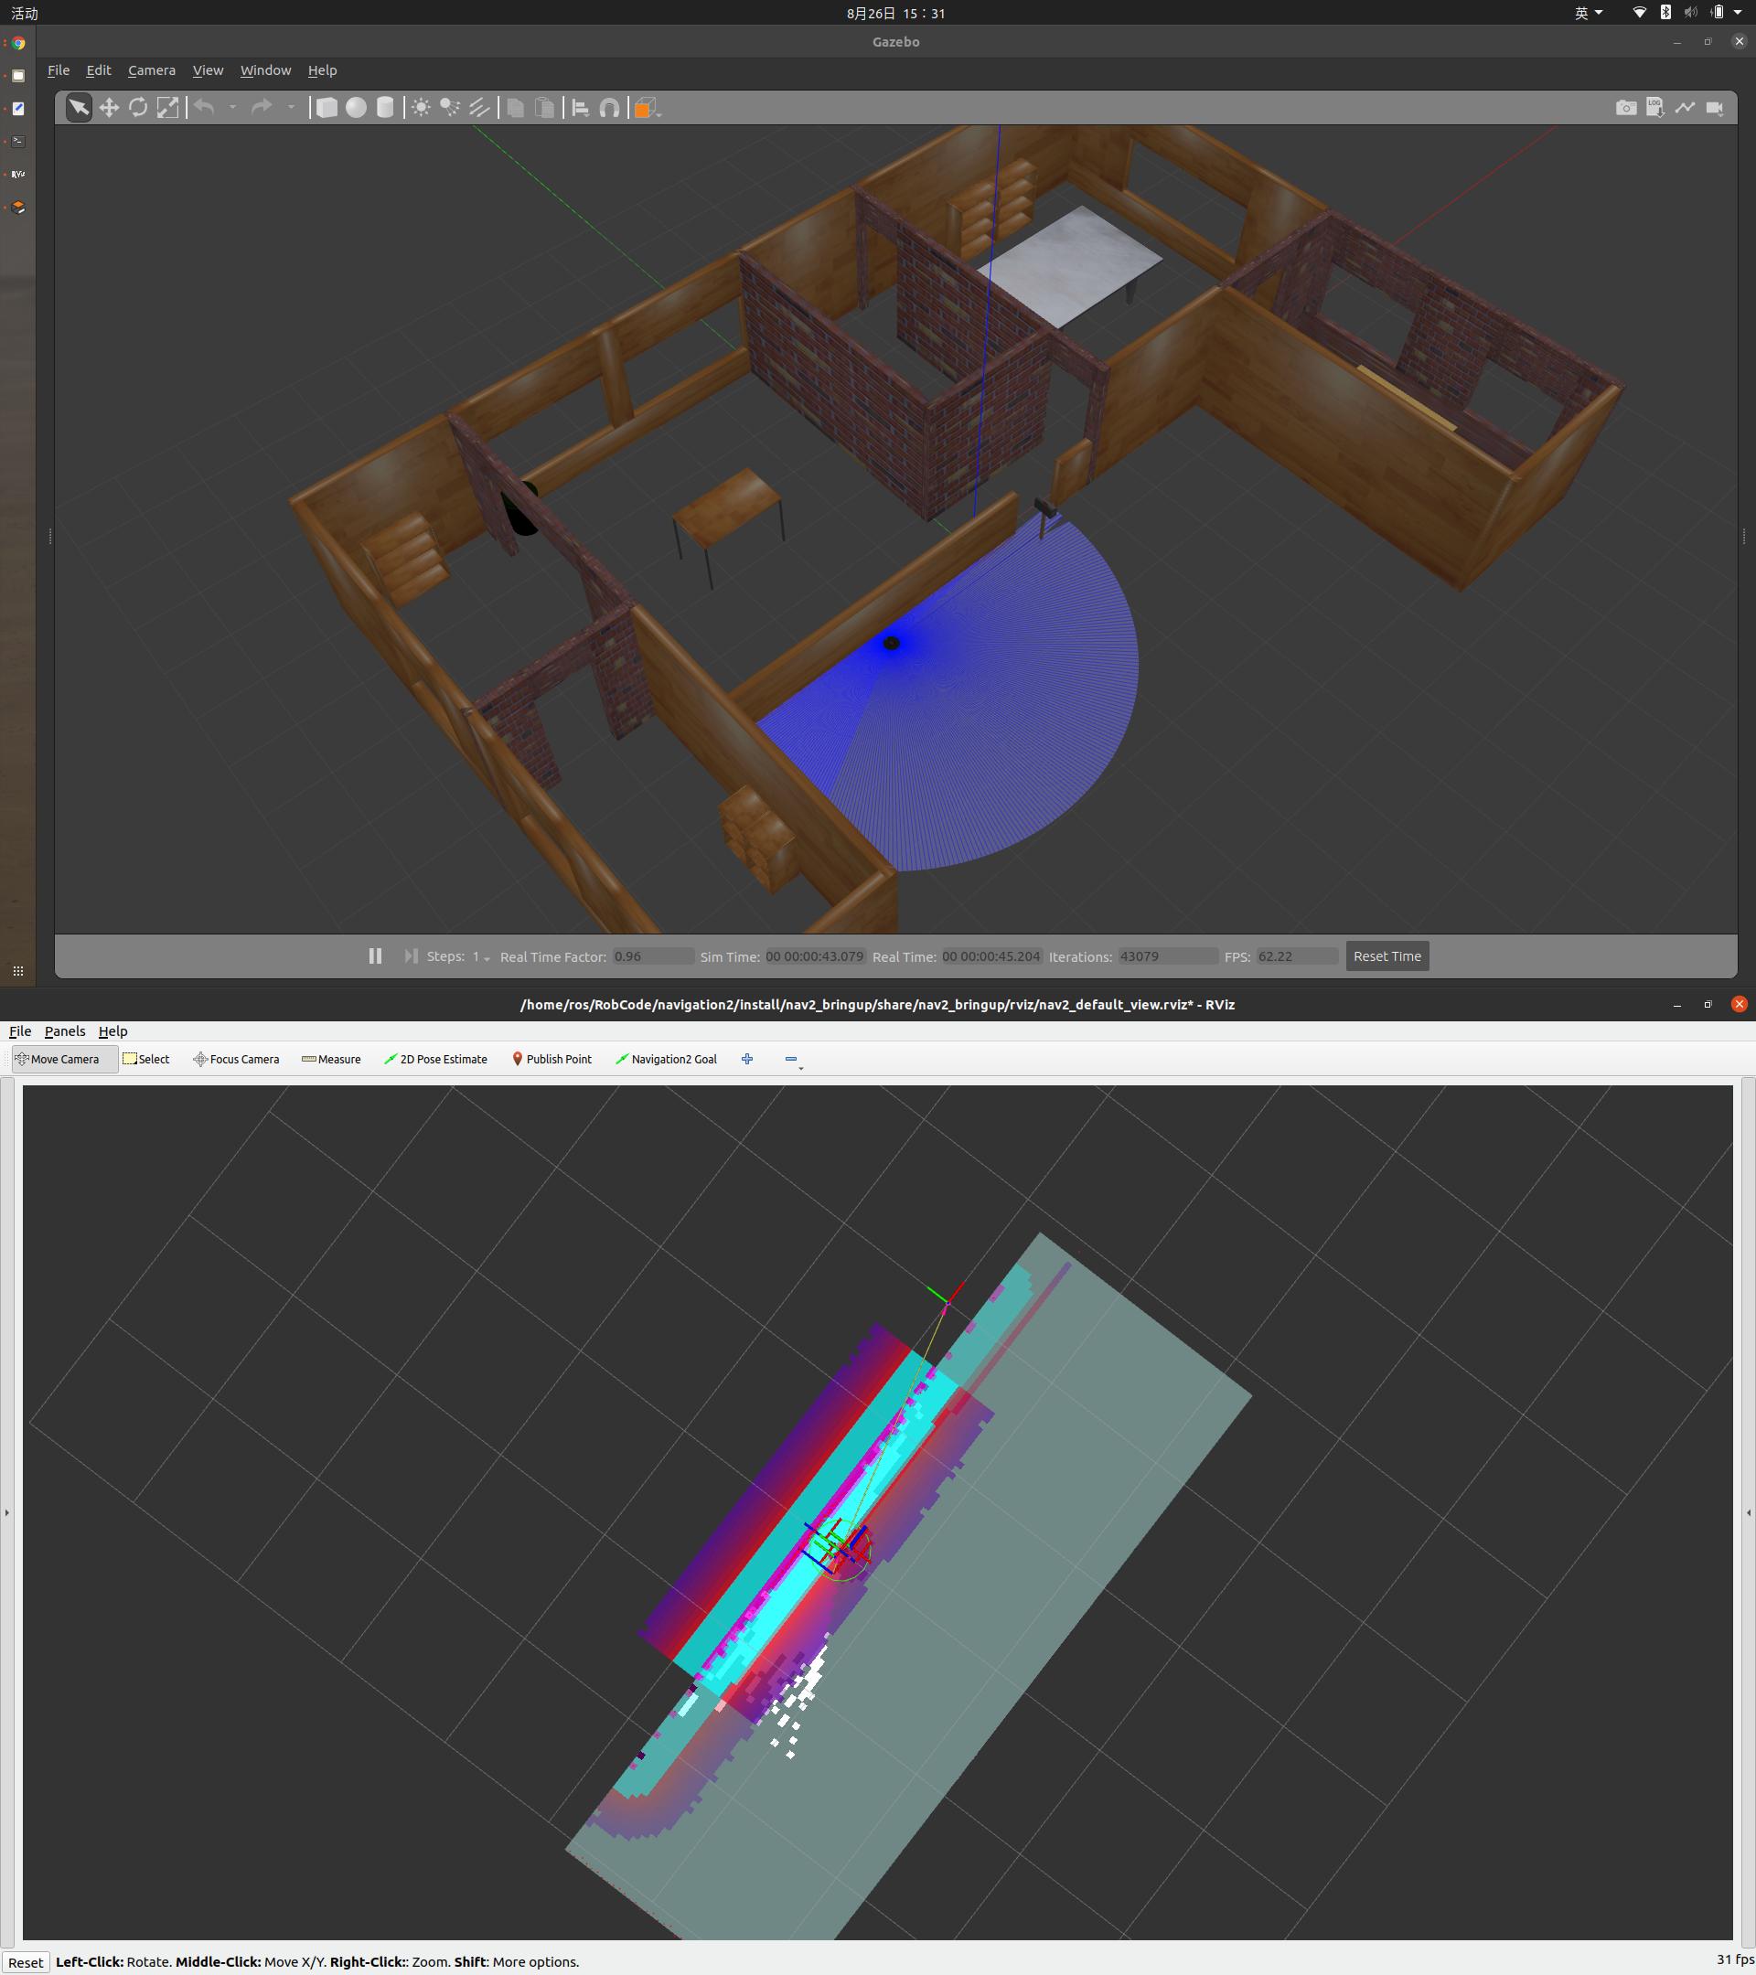Screen dimensions: 1756x1975
Task: Insert a box shape
Action: tap(327, 107)
